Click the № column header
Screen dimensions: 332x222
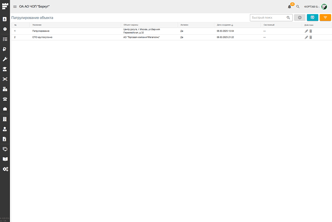pos(15,25)
